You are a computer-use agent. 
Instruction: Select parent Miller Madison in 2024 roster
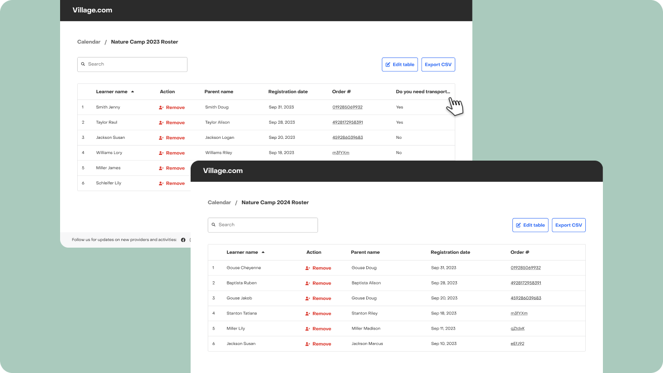(366, 328)
